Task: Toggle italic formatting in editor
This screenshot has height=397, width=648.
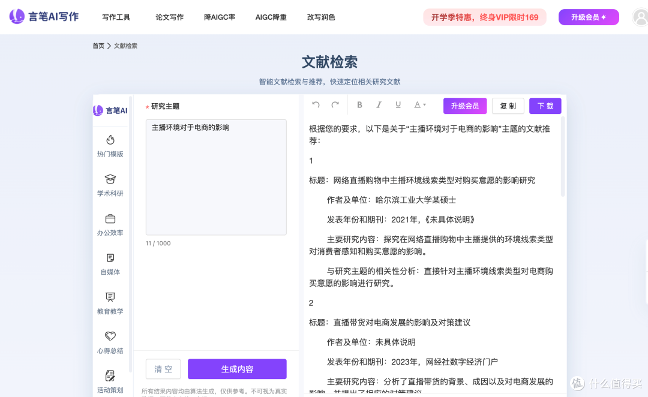Action: (379, 105)
